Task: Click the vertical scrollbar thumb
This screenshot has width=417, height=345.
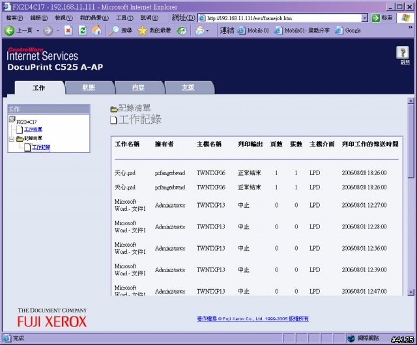Action: tap(411, 141)
